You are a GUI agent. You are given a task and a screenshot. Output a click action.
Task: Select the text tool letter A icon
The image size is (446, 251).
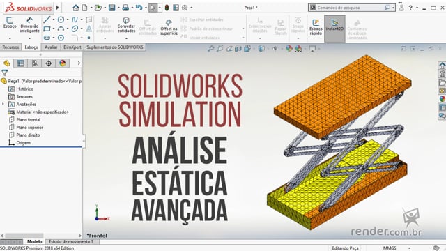click(x=89, y=29)
